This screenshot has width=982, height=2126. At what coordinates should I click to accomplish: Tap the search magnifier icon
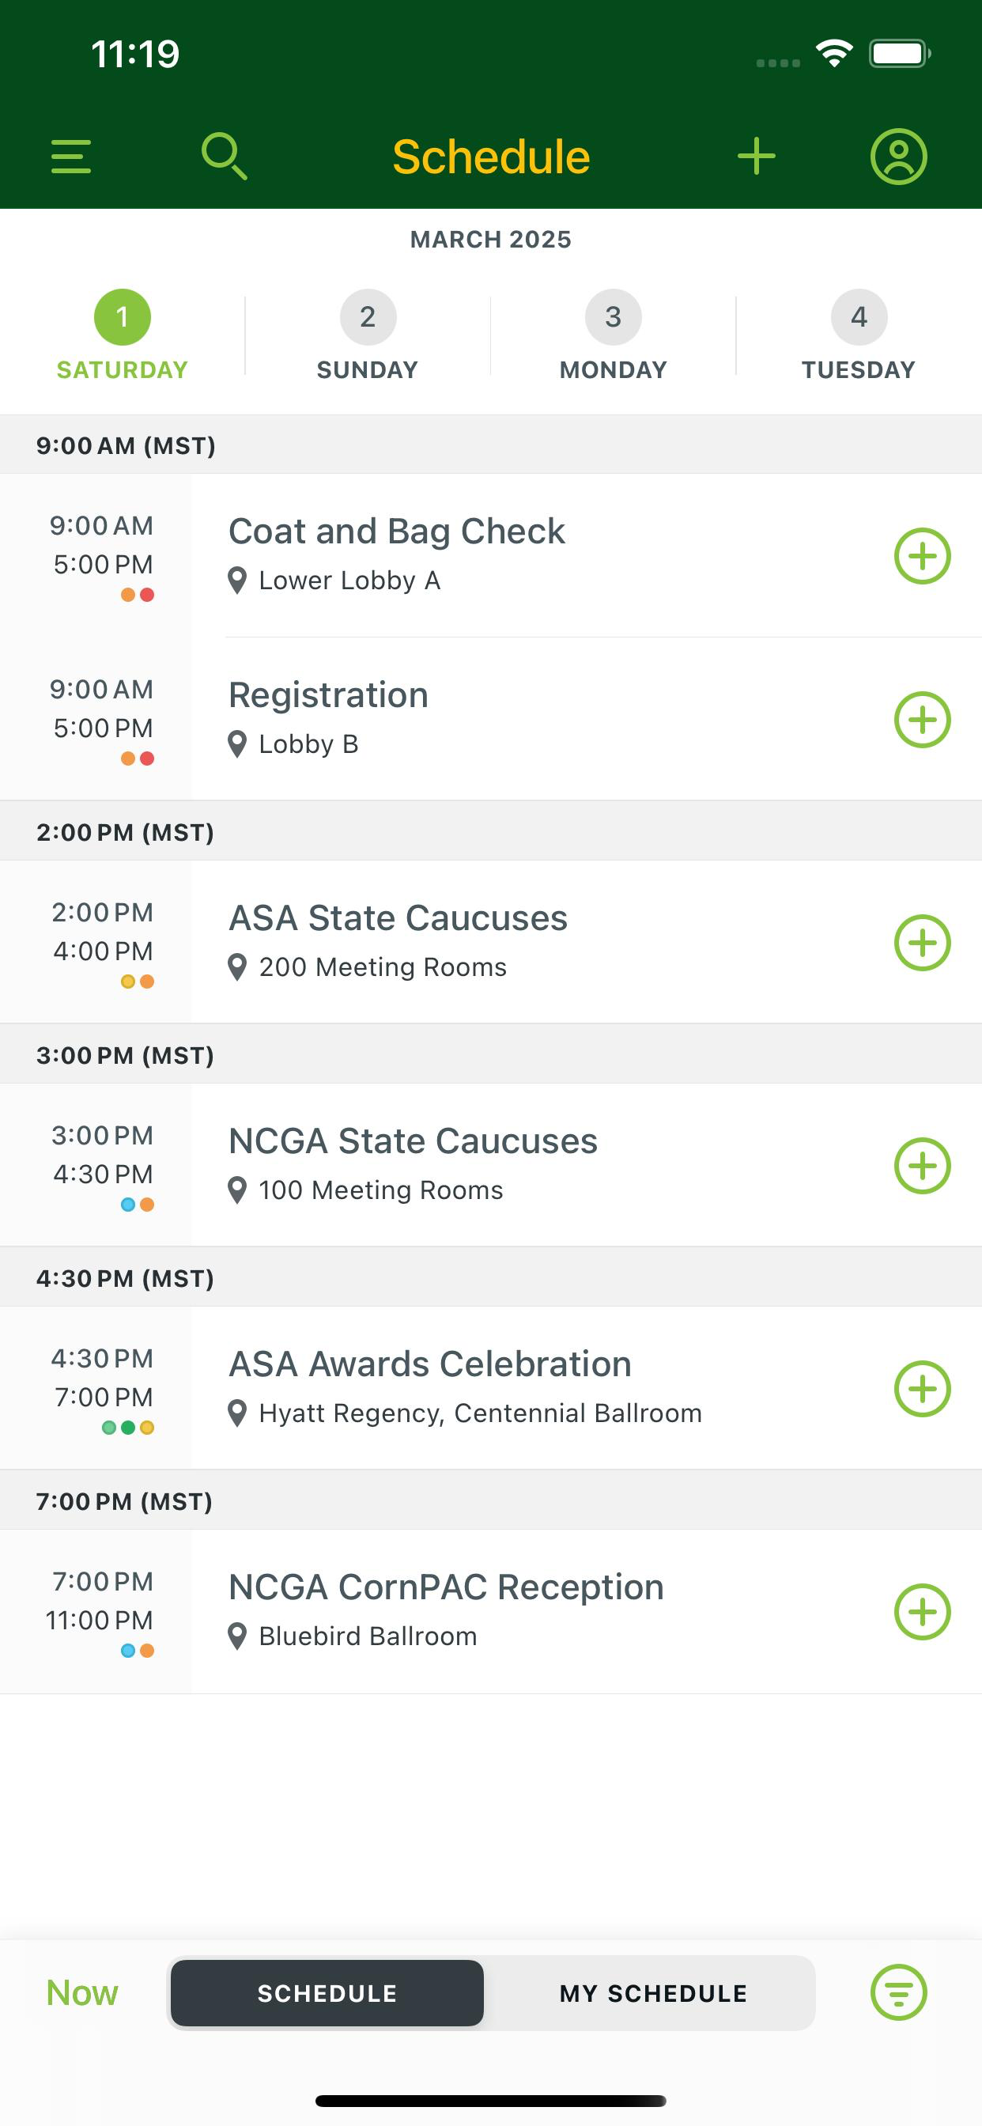(225, 157)
